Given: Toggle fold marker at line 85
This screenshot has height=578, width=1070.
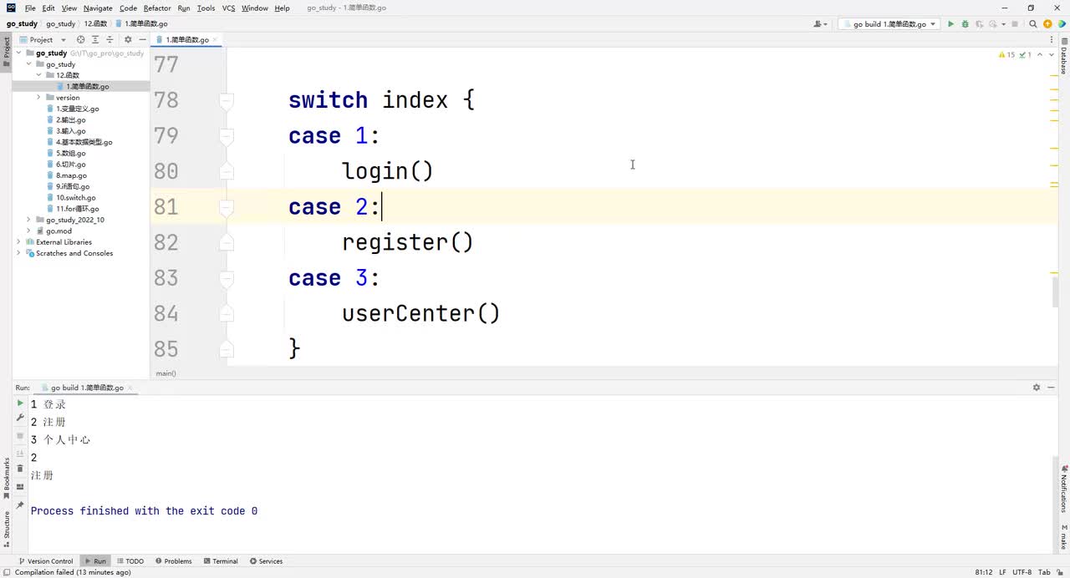Looking at the screenshot, I should pos(226,348).
